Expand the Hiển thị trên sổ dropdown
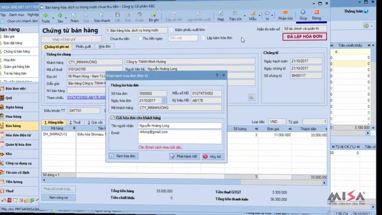 304,29
